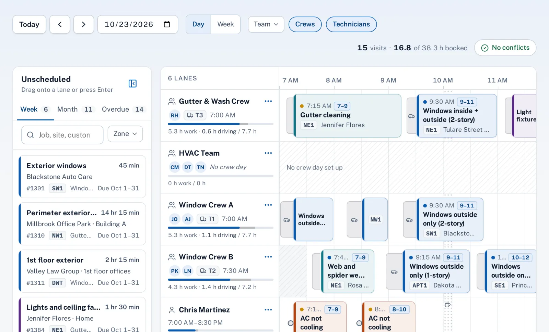Click the date field 10/23/2026
This screenshot has height=332, width=549.
click(138, 24)
